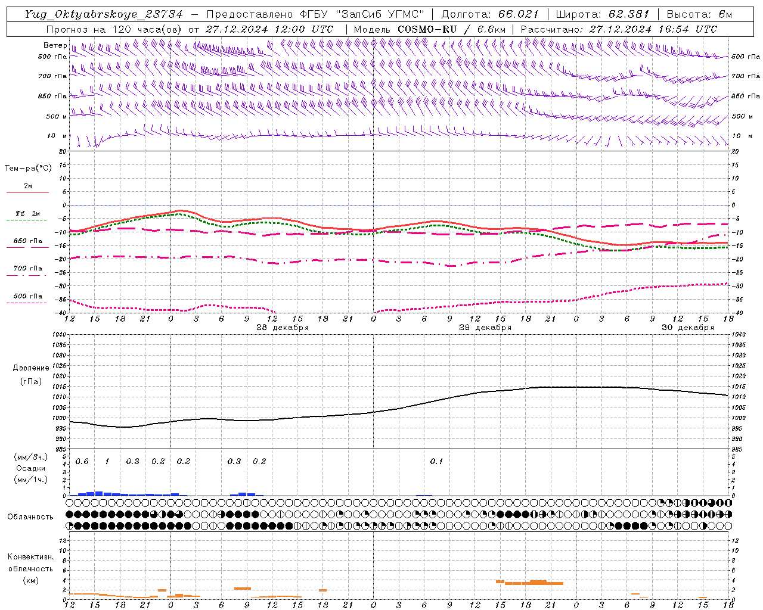Click the Конвективн. label text

(x=30, y=557)
